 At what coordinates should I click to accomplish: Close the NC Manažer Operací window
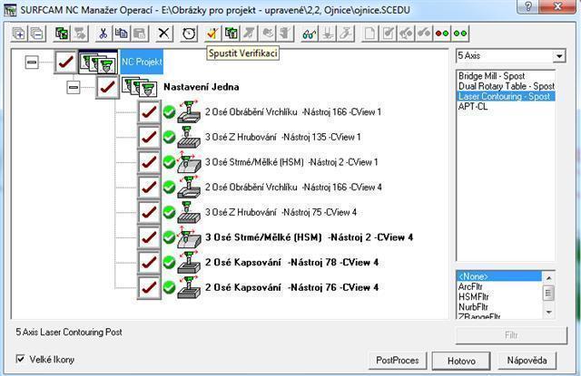point(559,6)
